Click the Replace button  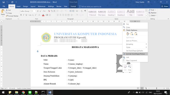pyautogui.click(x=152, y=13)
